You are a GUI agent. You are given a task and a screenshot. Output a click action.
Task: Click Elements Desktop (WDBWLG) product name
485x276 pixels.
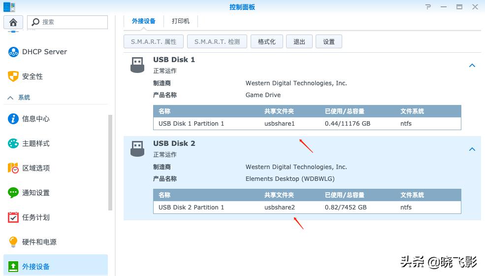pos(290,179)
